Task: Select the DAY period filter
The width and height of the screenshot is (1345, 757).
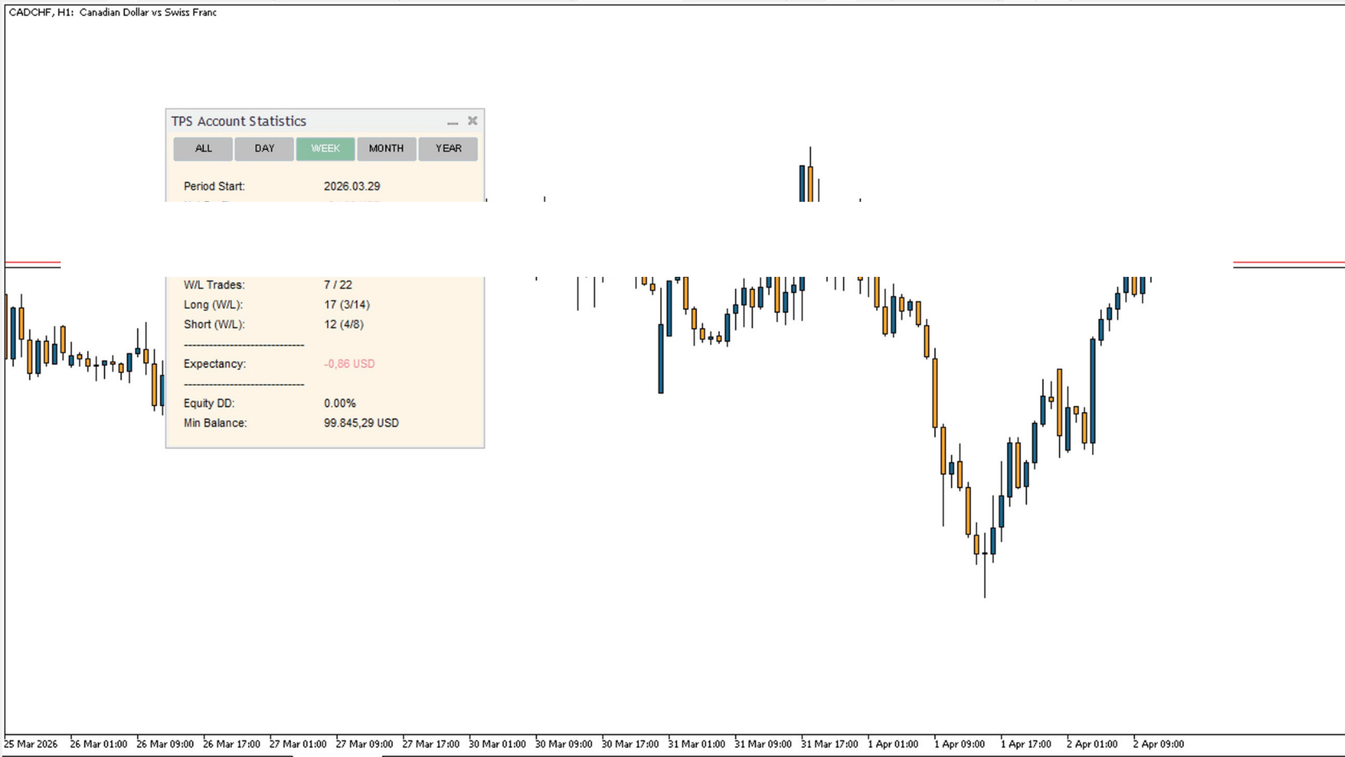Action: (x=264, y=149)
